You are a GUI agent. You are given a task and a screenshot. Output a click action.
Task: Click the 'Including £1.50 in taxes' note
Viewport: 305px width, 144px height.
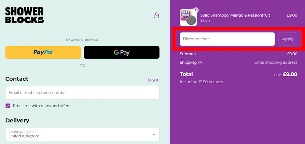[x=201, y=82]
